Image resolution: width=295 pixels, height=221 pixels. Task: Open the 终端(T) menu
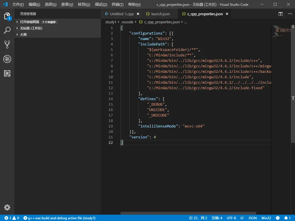pos(118,5)
